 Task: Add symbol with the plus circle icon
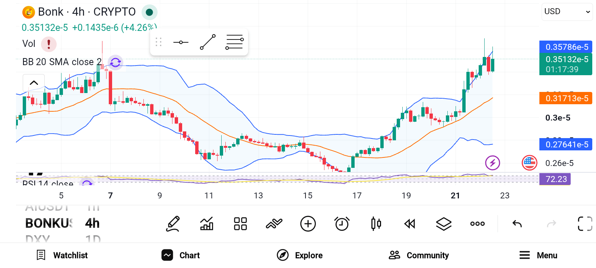(x=308, y=224)
